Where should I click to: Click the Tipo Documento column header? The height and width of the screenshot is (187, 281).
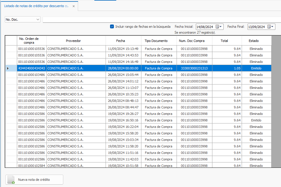156,41
